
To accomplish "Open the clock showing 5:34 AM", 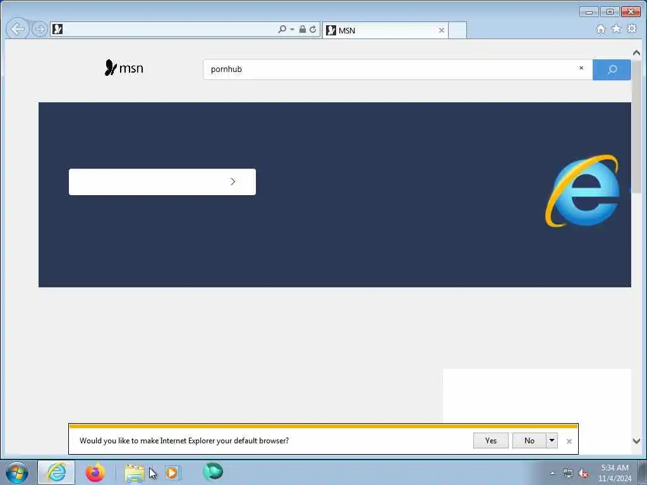I will (615, 473).
